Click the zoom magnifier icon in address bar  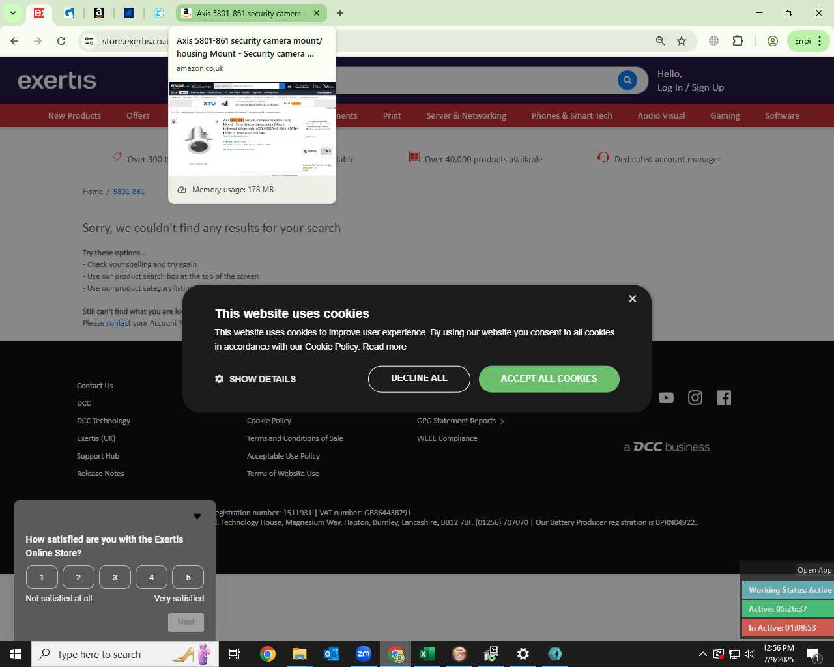click(x=661, y=41)
